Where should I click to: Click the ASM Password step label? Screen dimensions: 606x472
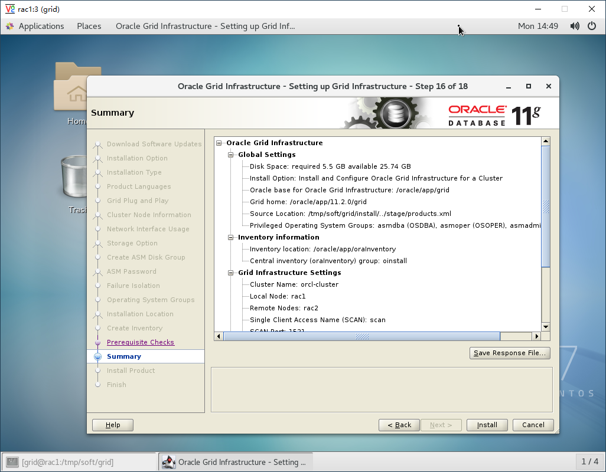[131, 272]
